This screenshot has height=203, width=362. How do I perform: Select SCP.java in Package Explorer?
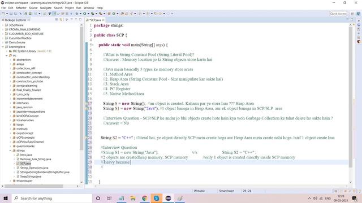pyautogui.click(x=25, y=164)
